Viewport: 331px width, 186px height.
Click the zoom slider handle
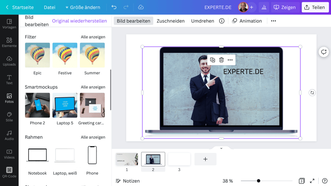click(258, 181)
